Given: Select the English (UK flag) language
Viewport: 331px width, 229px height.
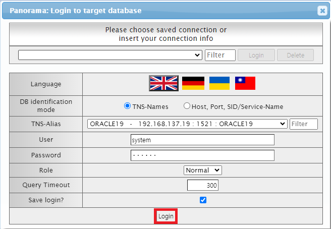Looking at the screenshot, I should point(163,83).
